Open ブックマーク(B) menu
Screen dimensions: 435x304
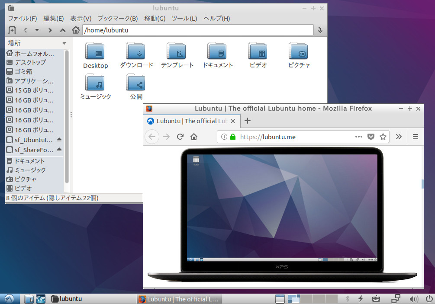click(118, 19)
